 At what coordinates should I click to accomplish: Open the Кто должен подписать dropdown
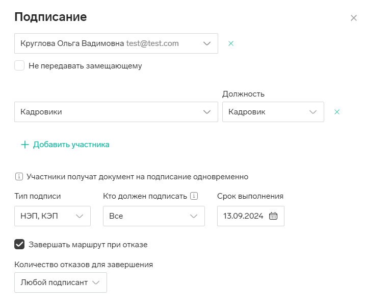194,216
